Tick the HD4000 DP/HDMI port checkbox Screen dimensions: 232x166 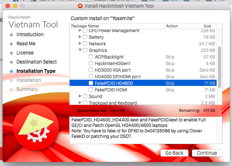coord(91,77)
